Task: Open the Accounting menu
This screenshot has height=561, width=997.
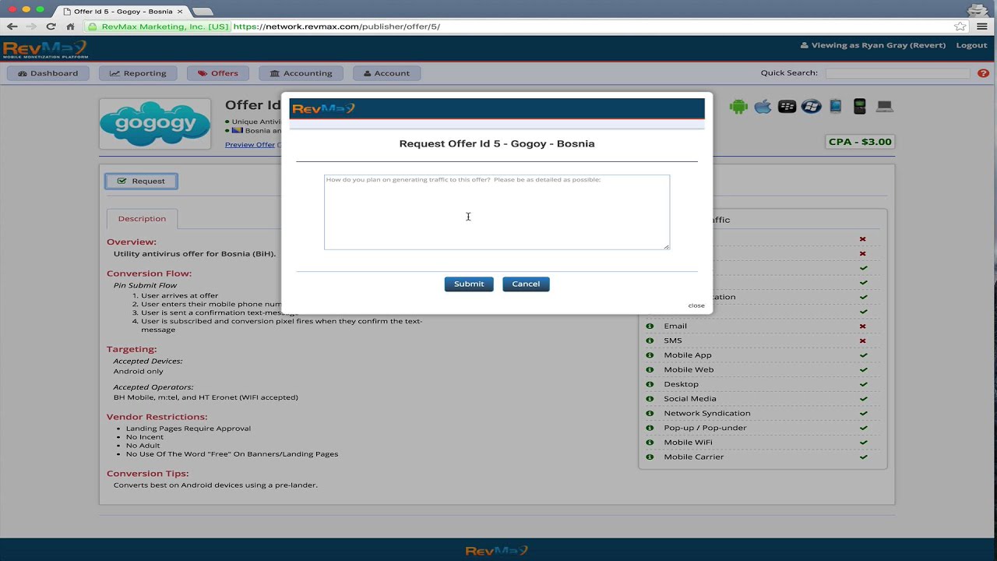Action: click(301, 73)
